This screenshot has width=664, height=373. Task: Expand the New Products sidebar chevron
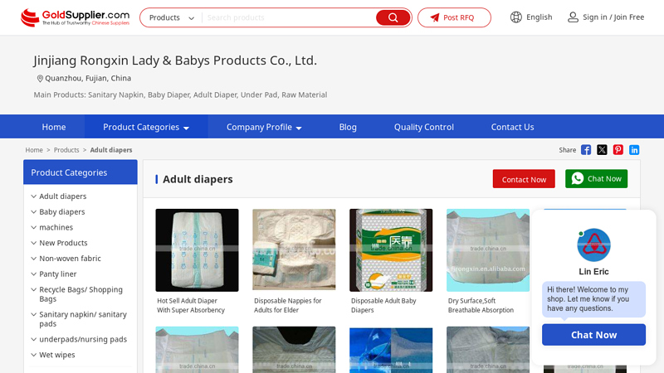[x=33, y=243]
